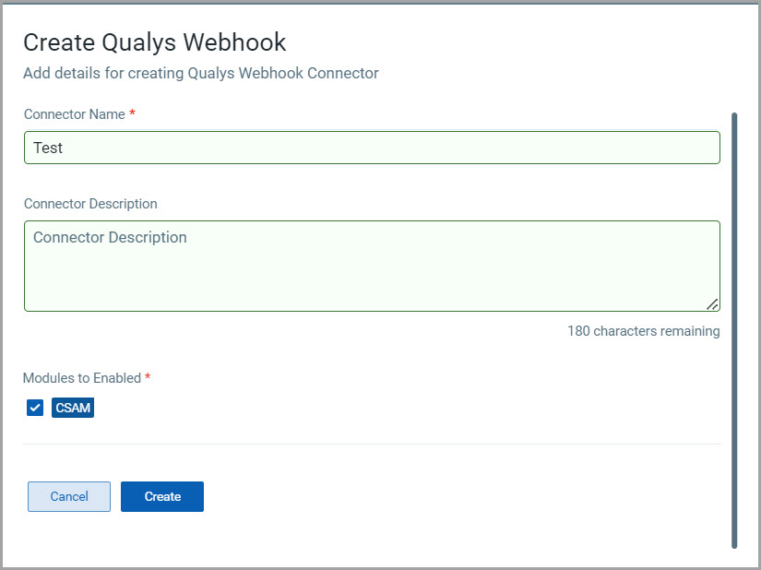Viewport: 761px width, 570px height.
Task: Click the "Connector Description" placeholder text
Action: pos(110,238)
